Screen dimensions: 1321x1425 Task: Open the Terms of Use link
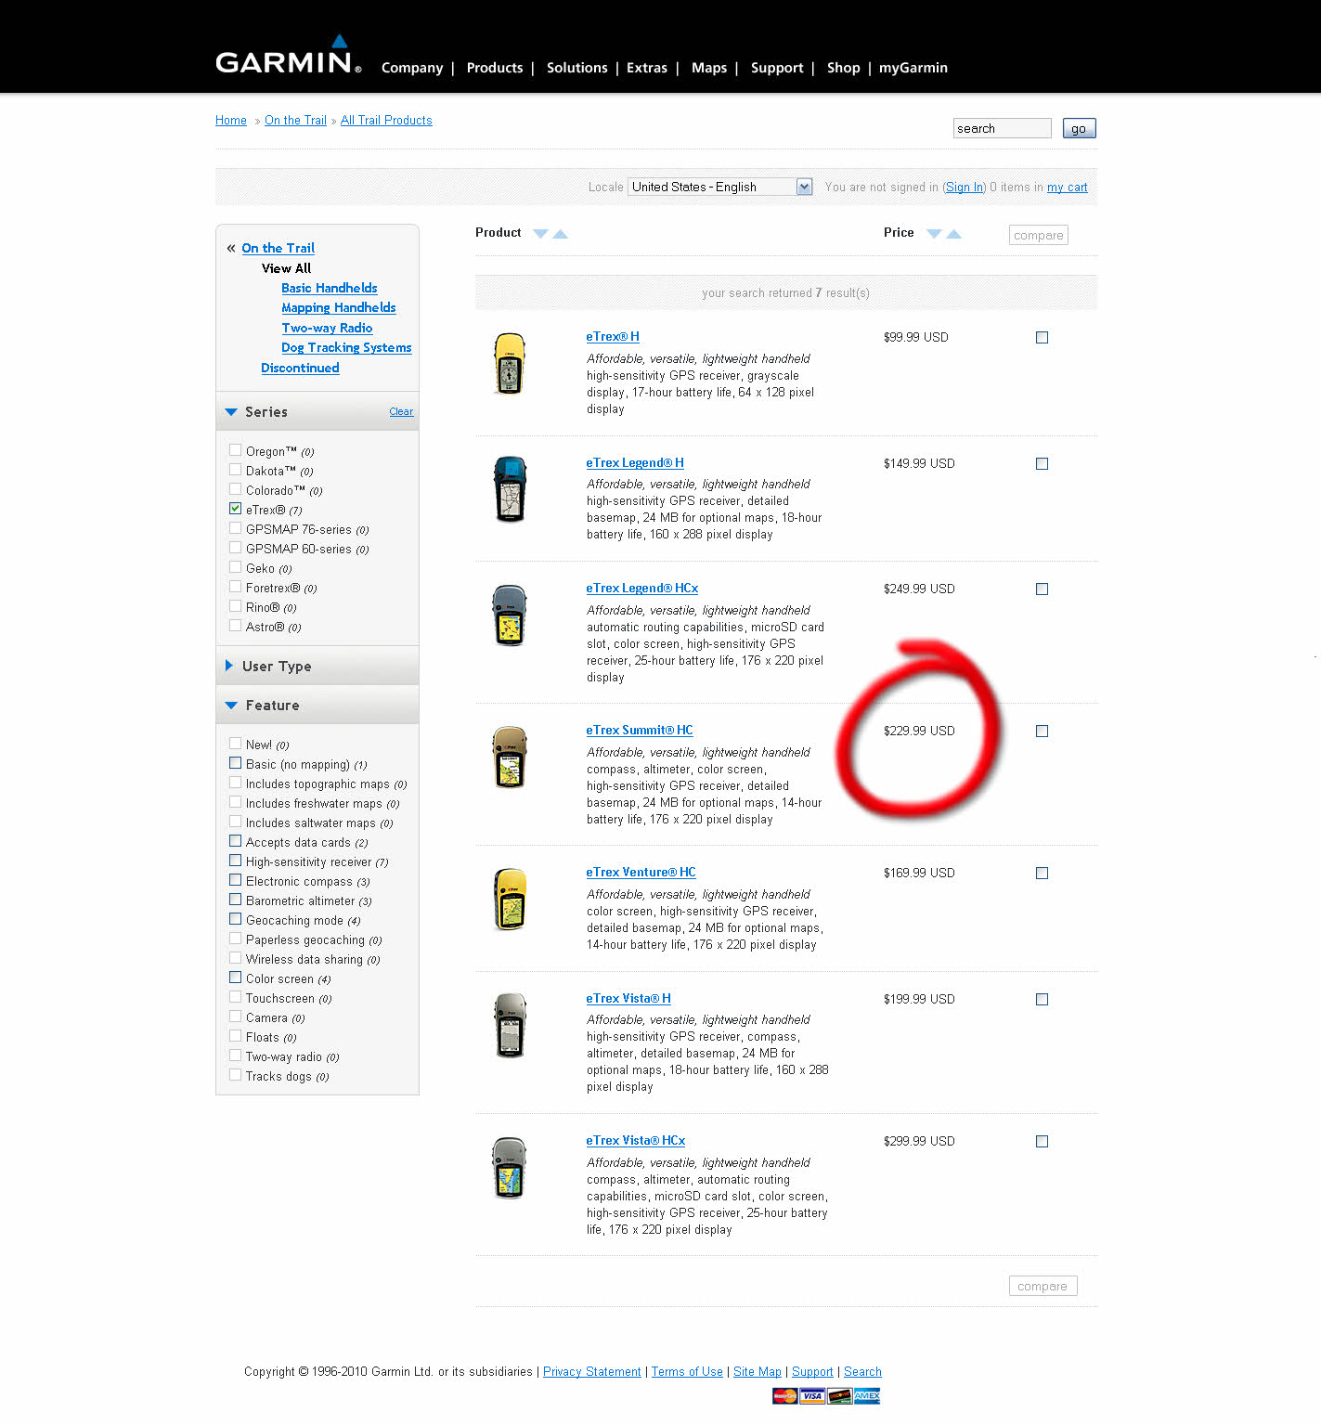coord(687,1372)
